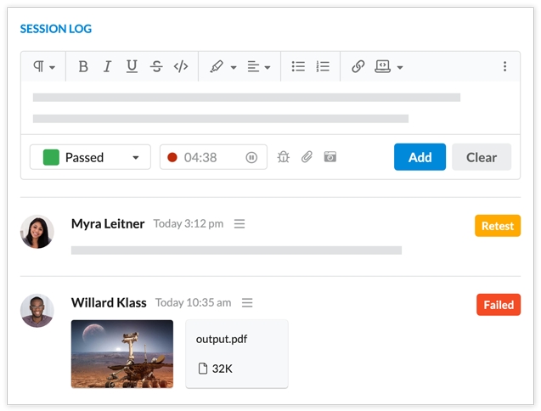This screenshot has height=411, width=541.
Task: Toggle bold formatting
Action: tap(83, 66)
